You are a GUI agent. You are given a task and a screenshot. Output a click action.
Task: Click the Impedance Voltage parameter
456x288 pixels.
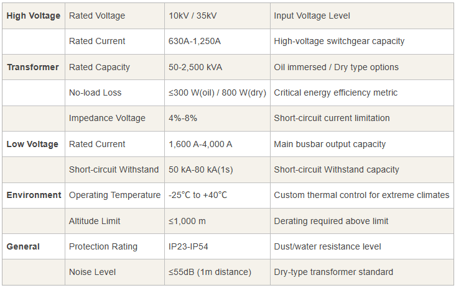pos(107,118)
